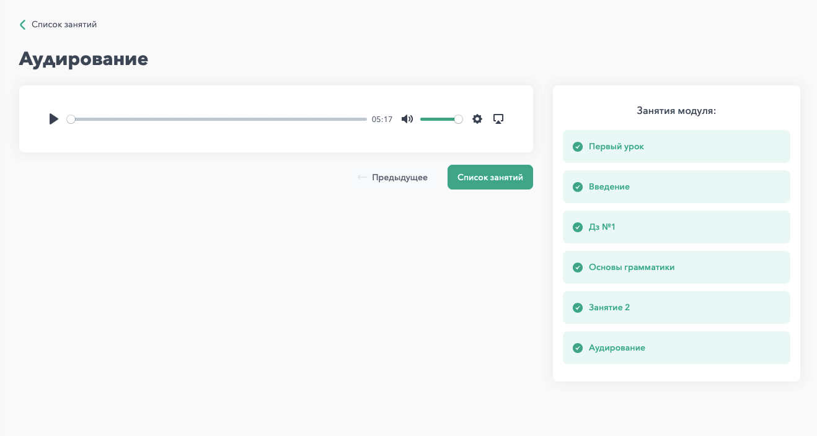The height and width of the screenshot is (436, 817).
Task: Click the checkmark in the sidebar Аудирование row
Action: (x=578, y=348)
